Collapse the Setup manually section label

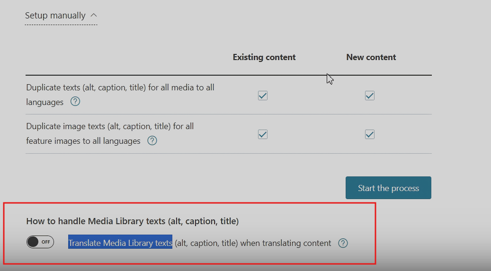55,16
